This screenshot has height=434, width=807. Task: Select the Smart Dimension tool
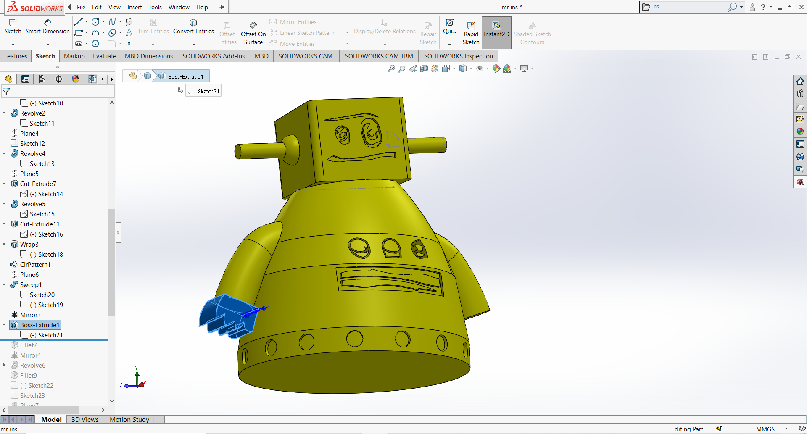(47, 26)
